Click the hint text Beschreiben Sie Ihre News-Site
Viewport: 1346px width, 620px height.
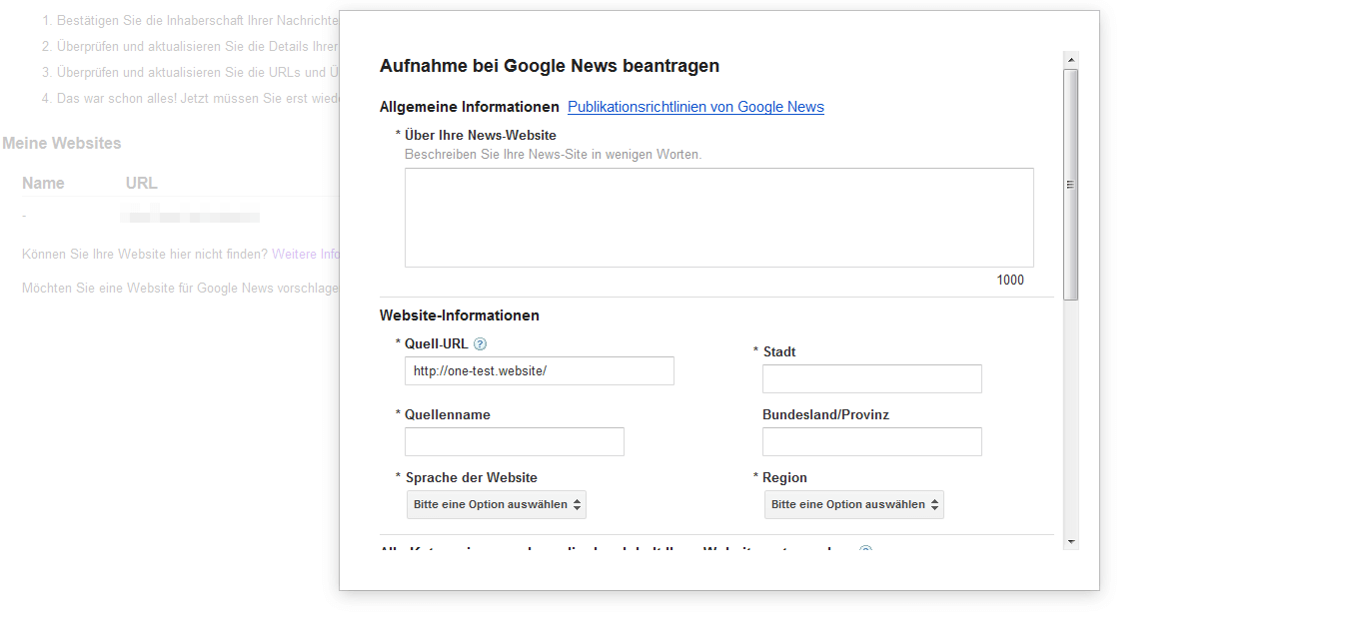click(x=554, y=155)
